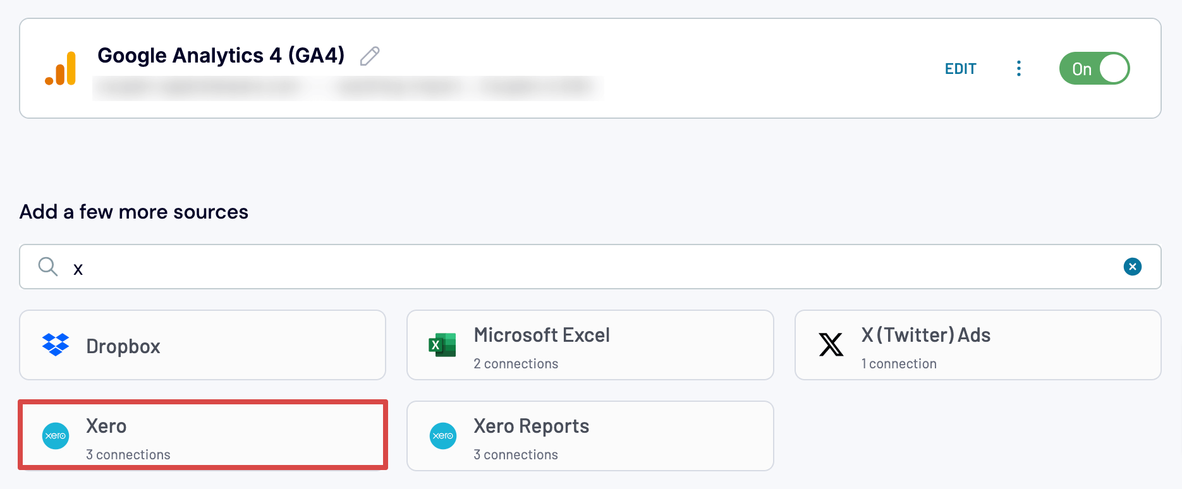Select the X (Twitter) Ads source card

tap(977, 345)
